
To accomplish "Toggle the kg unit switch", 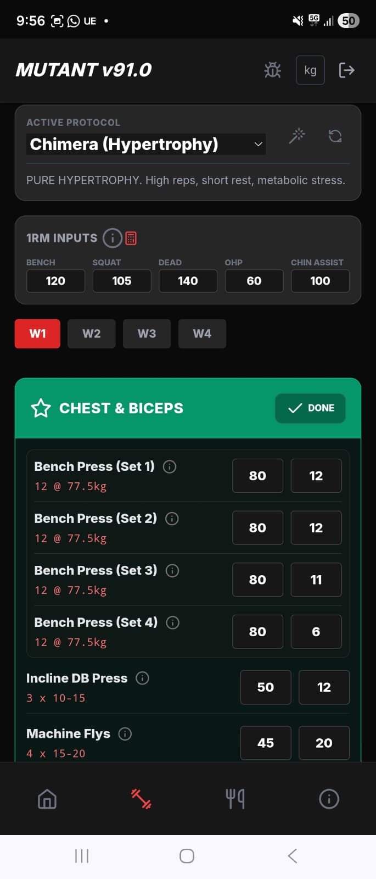I will point(310,70).
